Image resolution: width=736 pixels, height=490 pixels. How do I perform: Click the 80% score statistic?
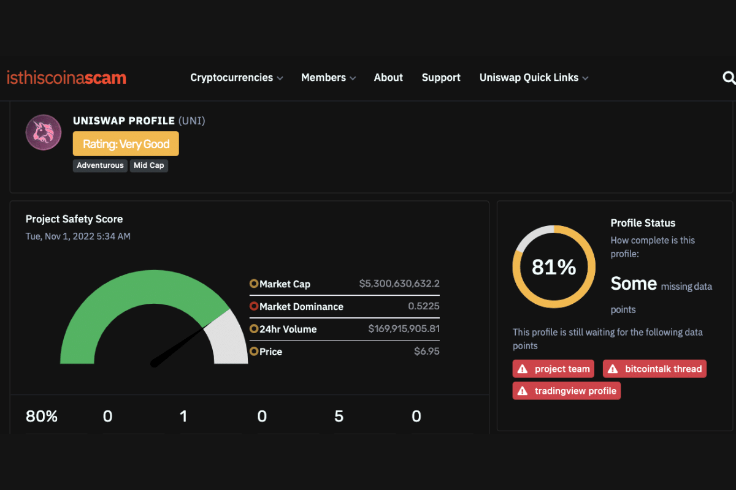[42, 417]
